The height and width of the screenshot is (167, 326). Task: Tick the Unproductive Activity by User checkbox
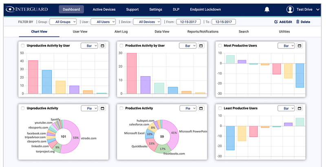23,46
